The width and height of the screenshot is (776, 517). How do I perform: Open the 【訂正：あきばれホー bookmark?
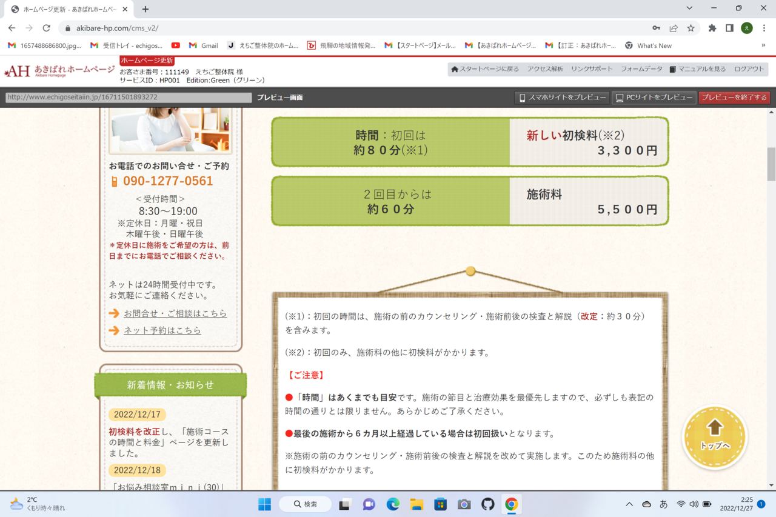tap(581, 45)
